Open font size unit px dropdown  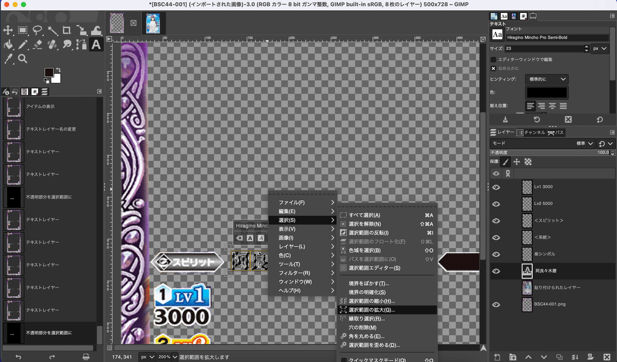(x=599, y=49)
